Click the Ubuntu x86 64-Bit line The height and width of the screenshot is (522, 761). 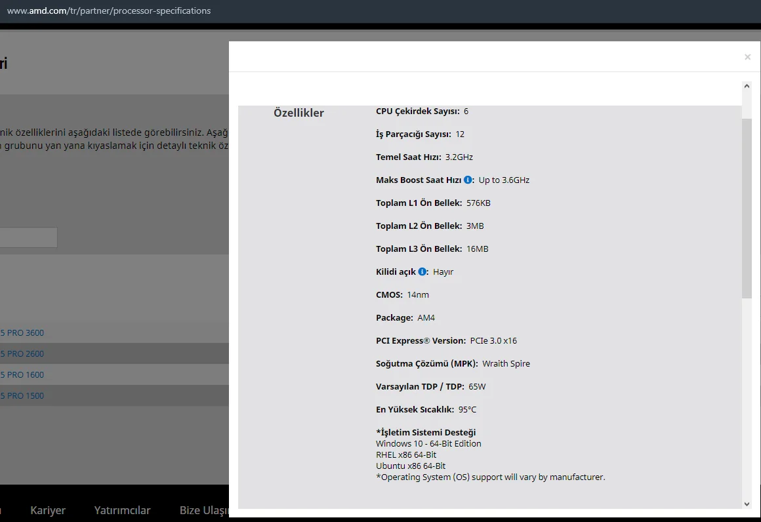pyautogui.click(x=411, y=466)
